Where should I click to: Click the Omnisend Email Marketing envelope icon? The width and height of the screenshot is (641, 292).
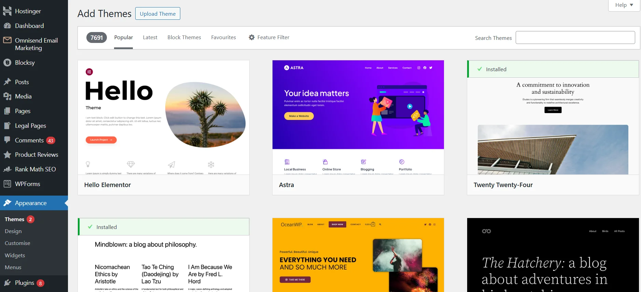point(7,40)
